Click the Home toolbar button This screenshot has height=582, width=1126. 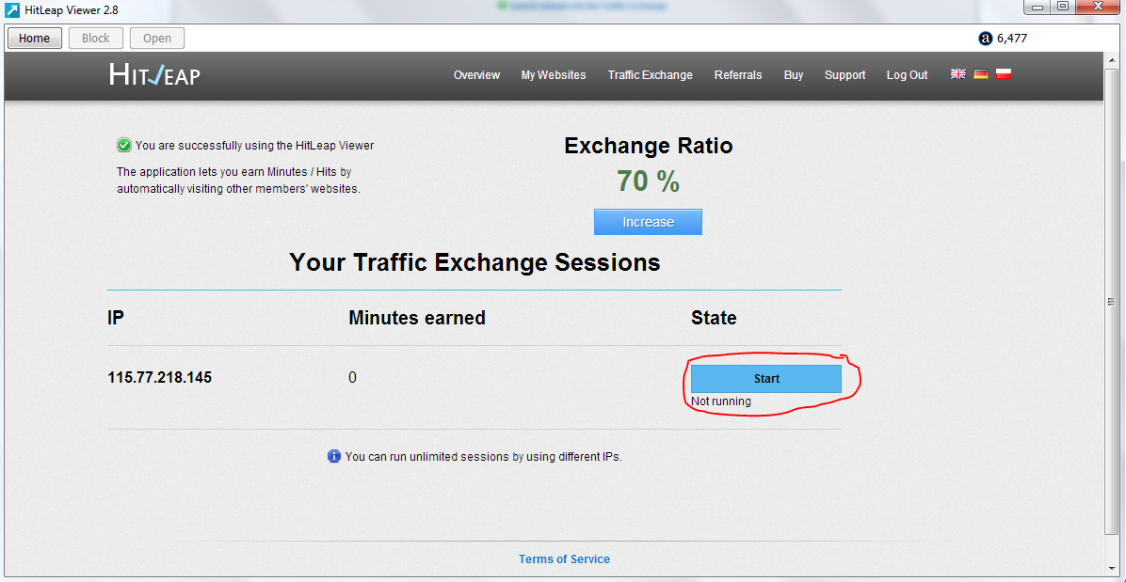click(35, 38)
